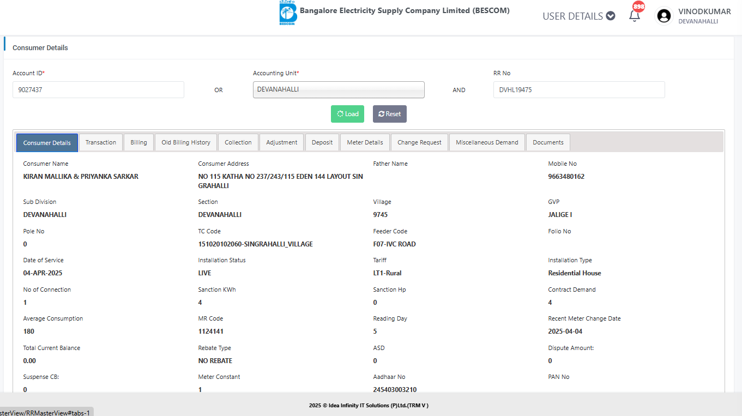The image size is (742, 416).
Task: Click Total Current Balance value 0.00
Action: tap(29, 361)
